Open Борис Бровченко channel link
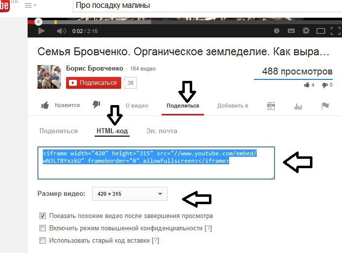 (x=95, y=69)
